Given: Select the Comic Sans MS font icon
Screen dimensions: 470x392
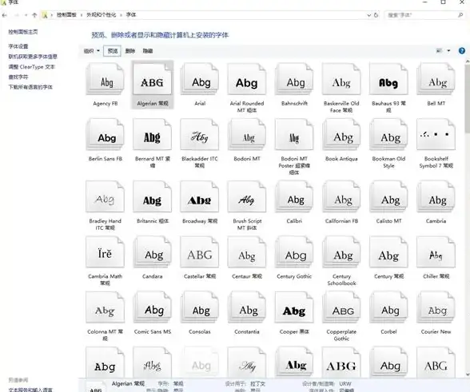Looking at the screenshot, I should [x=152, y=307].
